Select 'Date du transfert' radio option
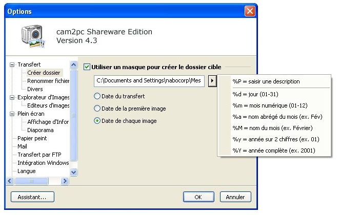The width and height of the screenshot is (339, 215). [x=97, y=96]
